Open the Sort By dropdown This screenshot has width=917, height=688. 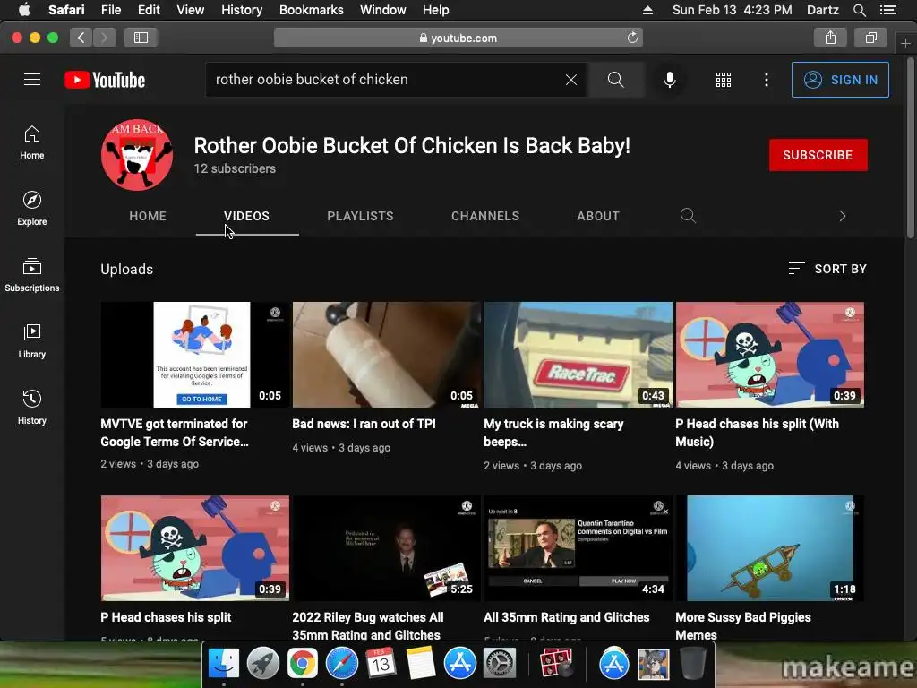point(827,269)
